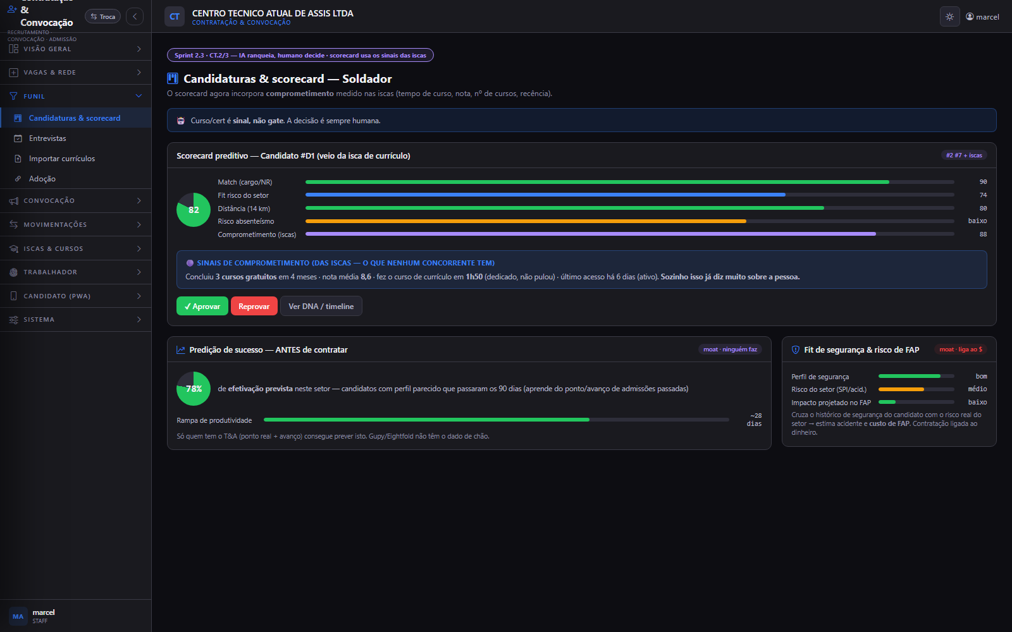Viewport: 1012px width, 632px height.
Task: Open Ver DNA / timeline
Action: [321, 306]
